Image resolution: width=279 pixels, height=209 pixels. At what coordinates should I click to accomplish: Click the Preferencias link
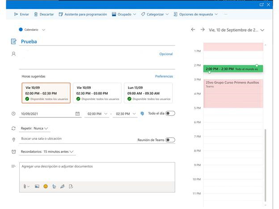pyautogui.click(x=164, y=76)
